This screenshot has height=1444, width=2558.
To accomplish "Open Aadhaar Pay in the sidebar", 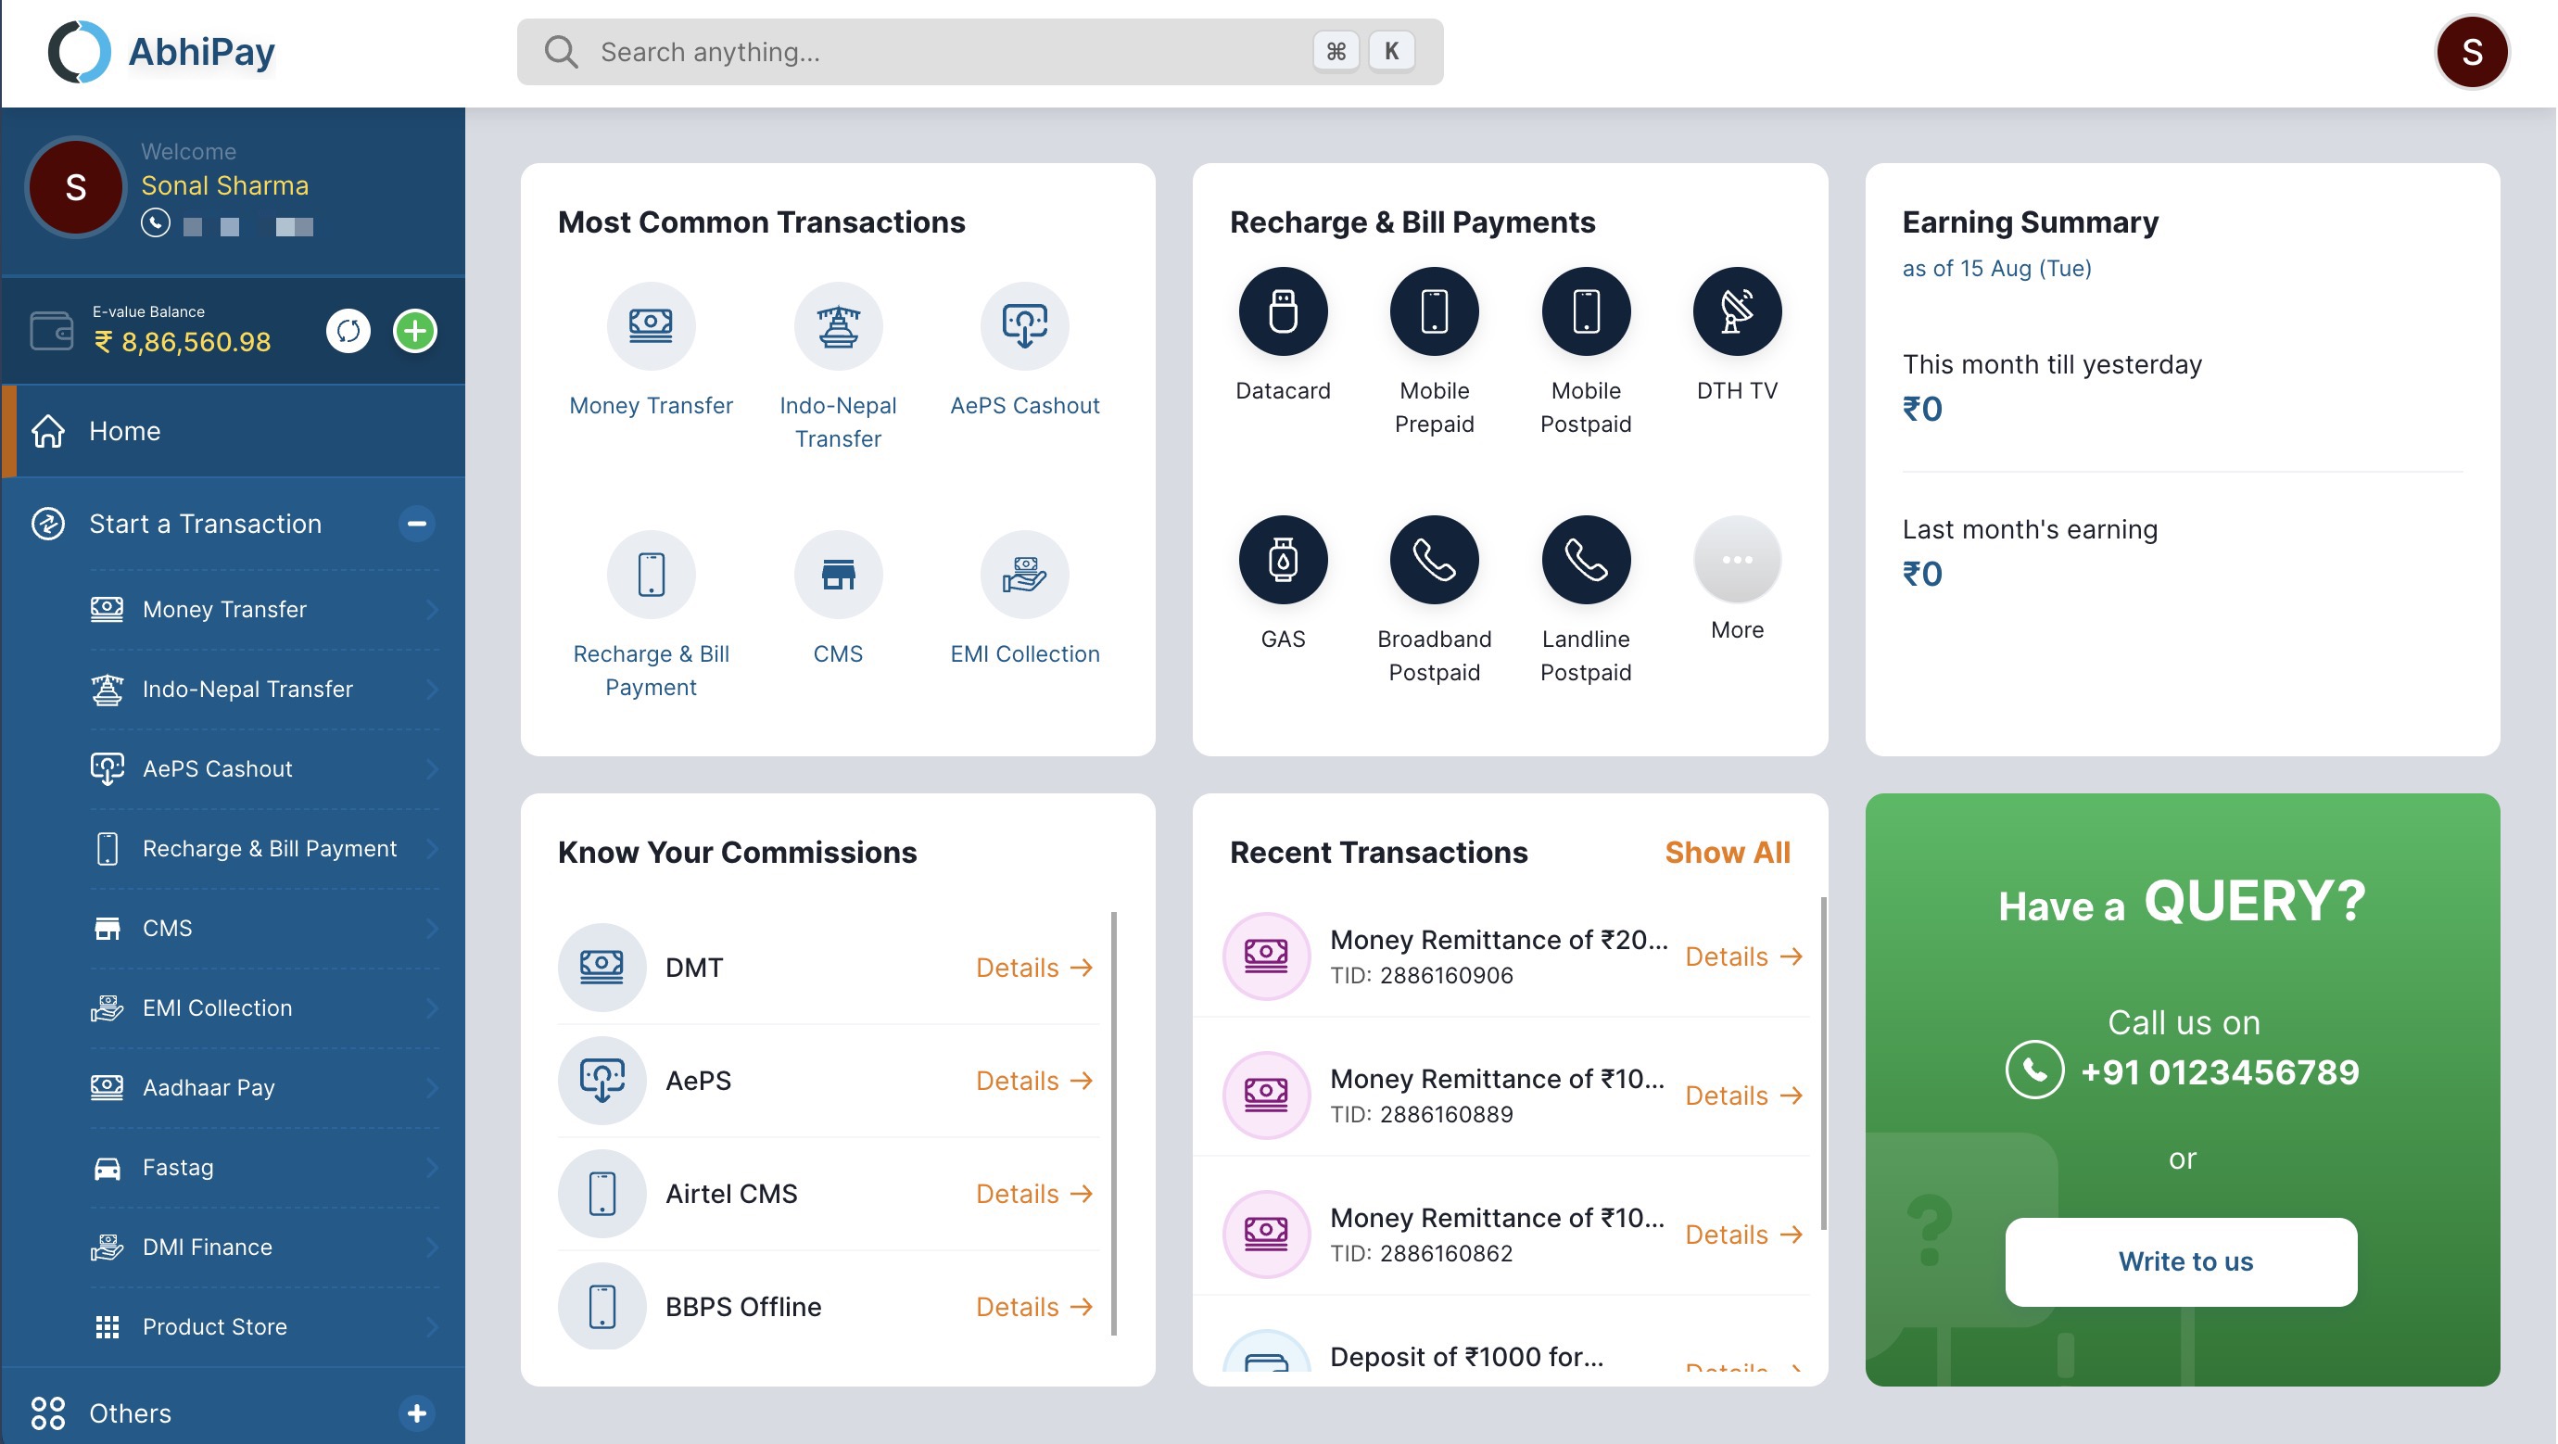I will coord(209,1087).
